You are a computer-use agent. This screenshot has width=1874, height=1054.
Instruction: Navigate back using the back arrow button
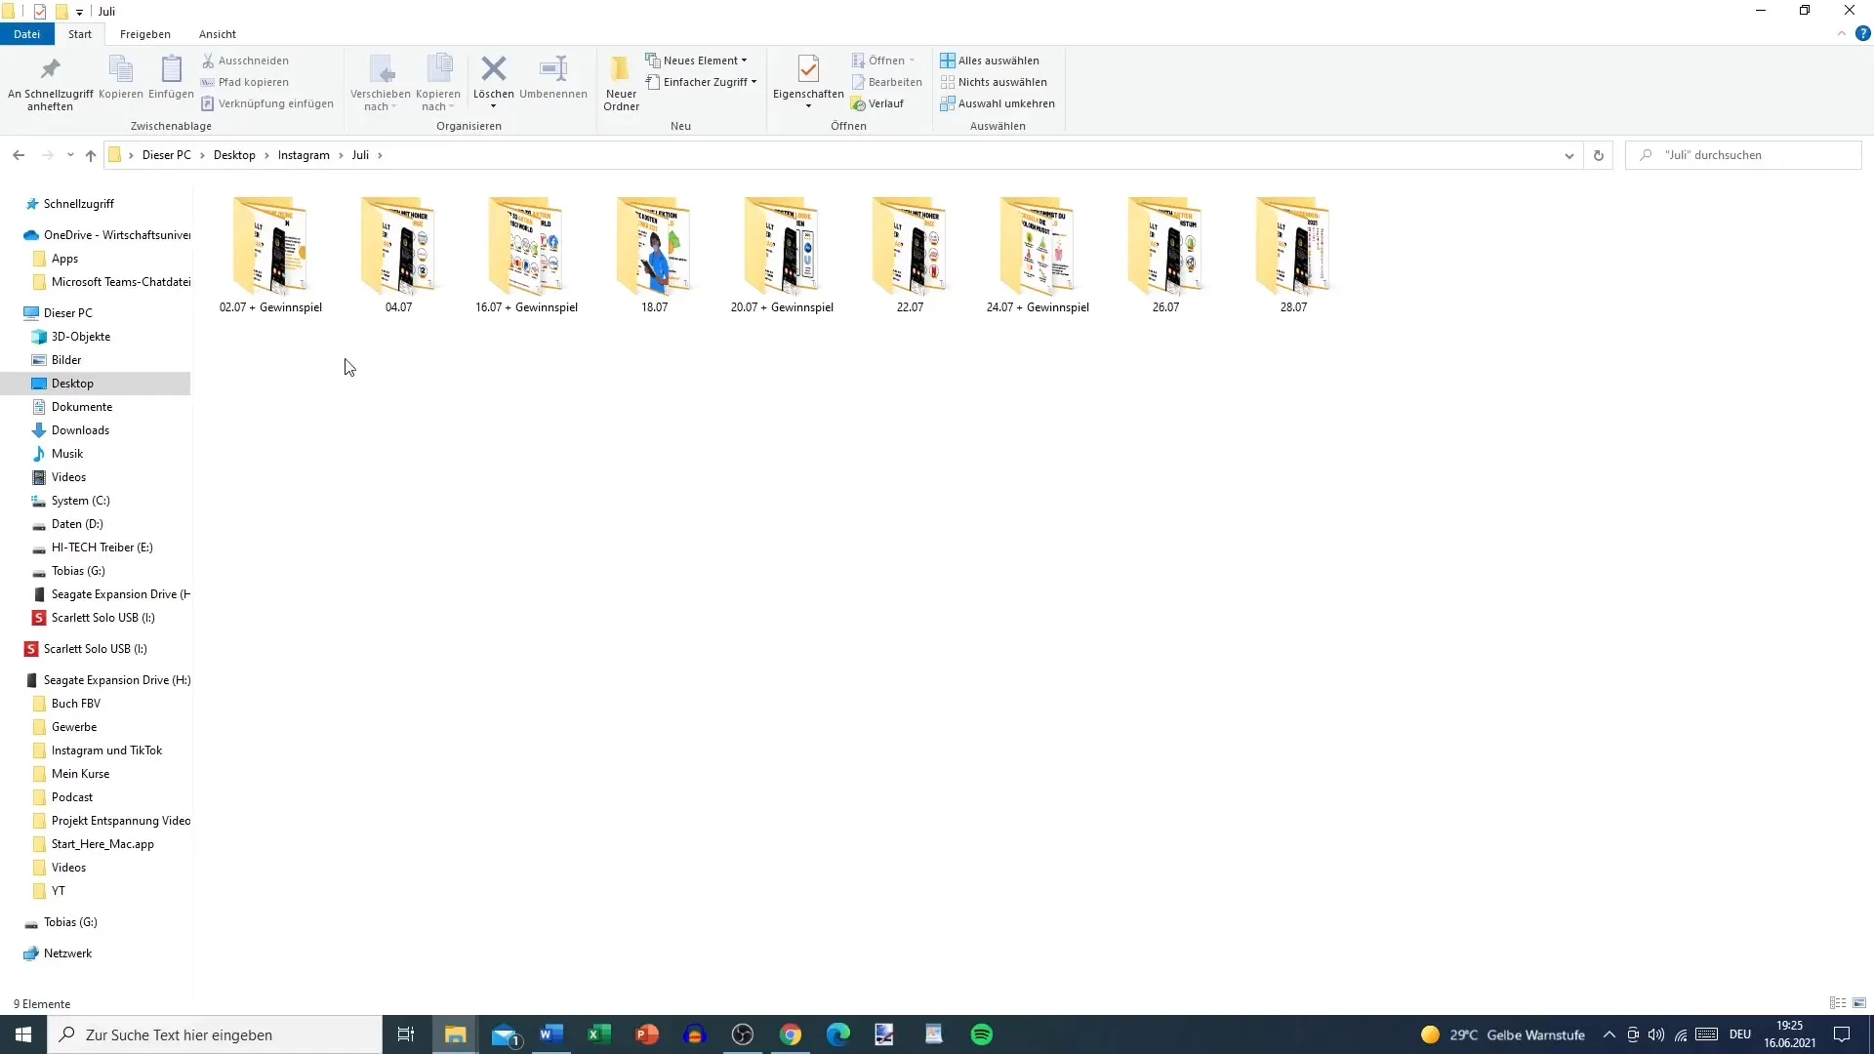point(18,154)
